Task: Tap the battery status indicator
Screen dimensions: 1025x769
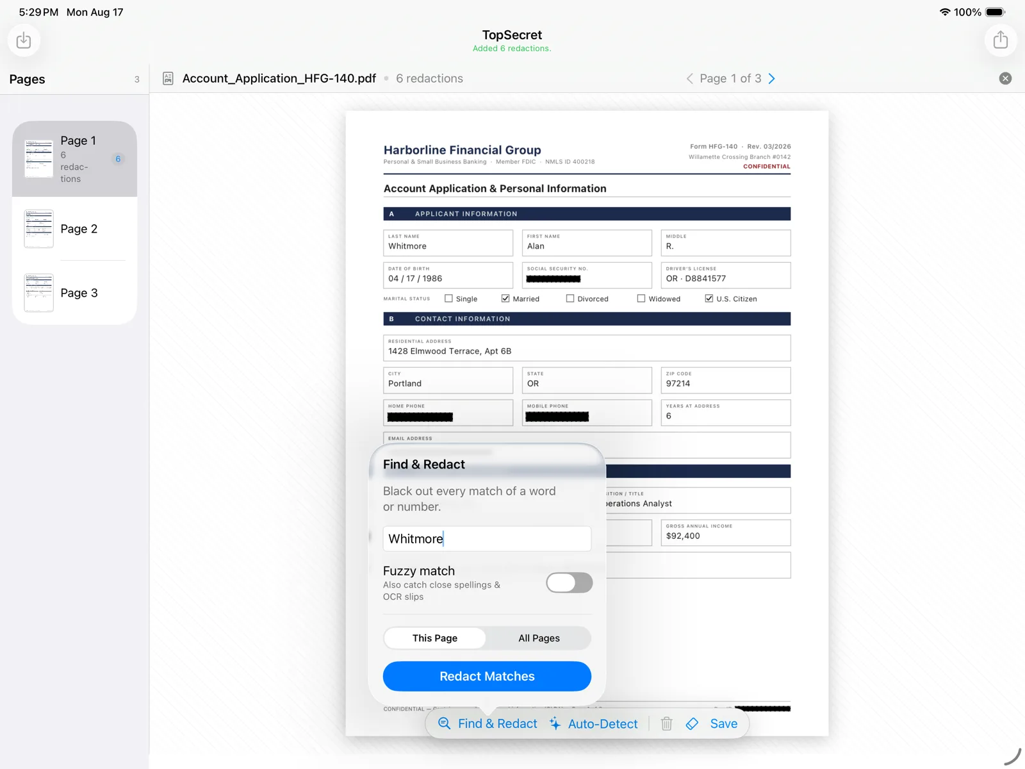Action: coord(996,12)
